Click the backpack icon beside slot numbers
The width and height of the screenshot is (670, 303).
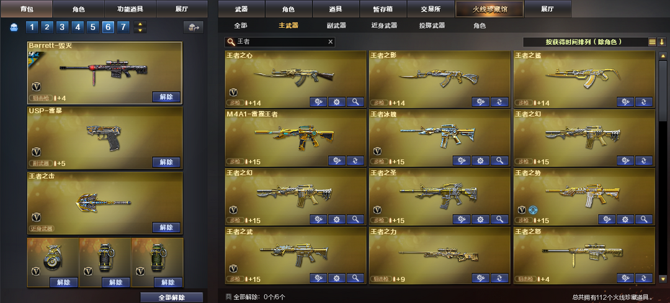pos(14,28)
